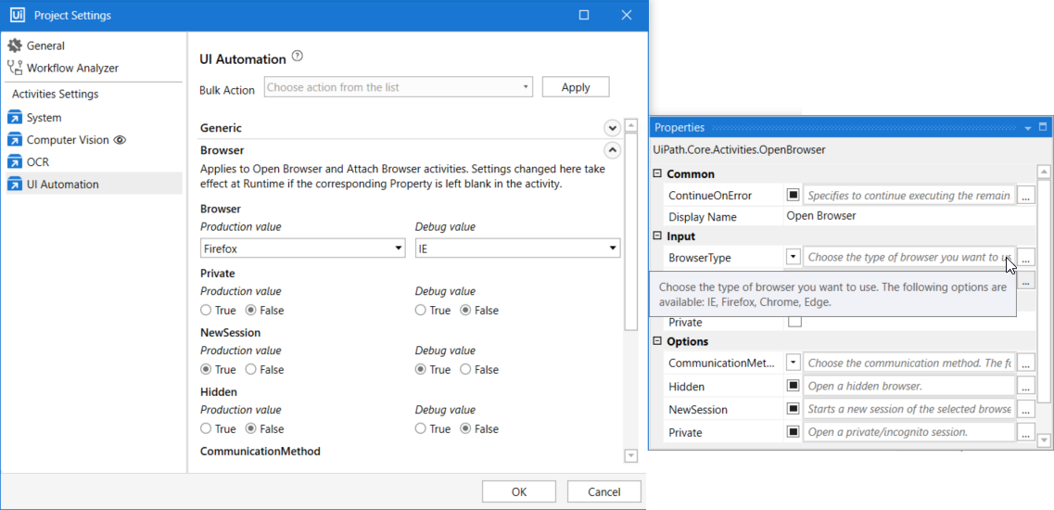This screenshot has height=510, width=1054.
Task: Click the Apply button for Bulk Action
Action: [x=576, y=87]
